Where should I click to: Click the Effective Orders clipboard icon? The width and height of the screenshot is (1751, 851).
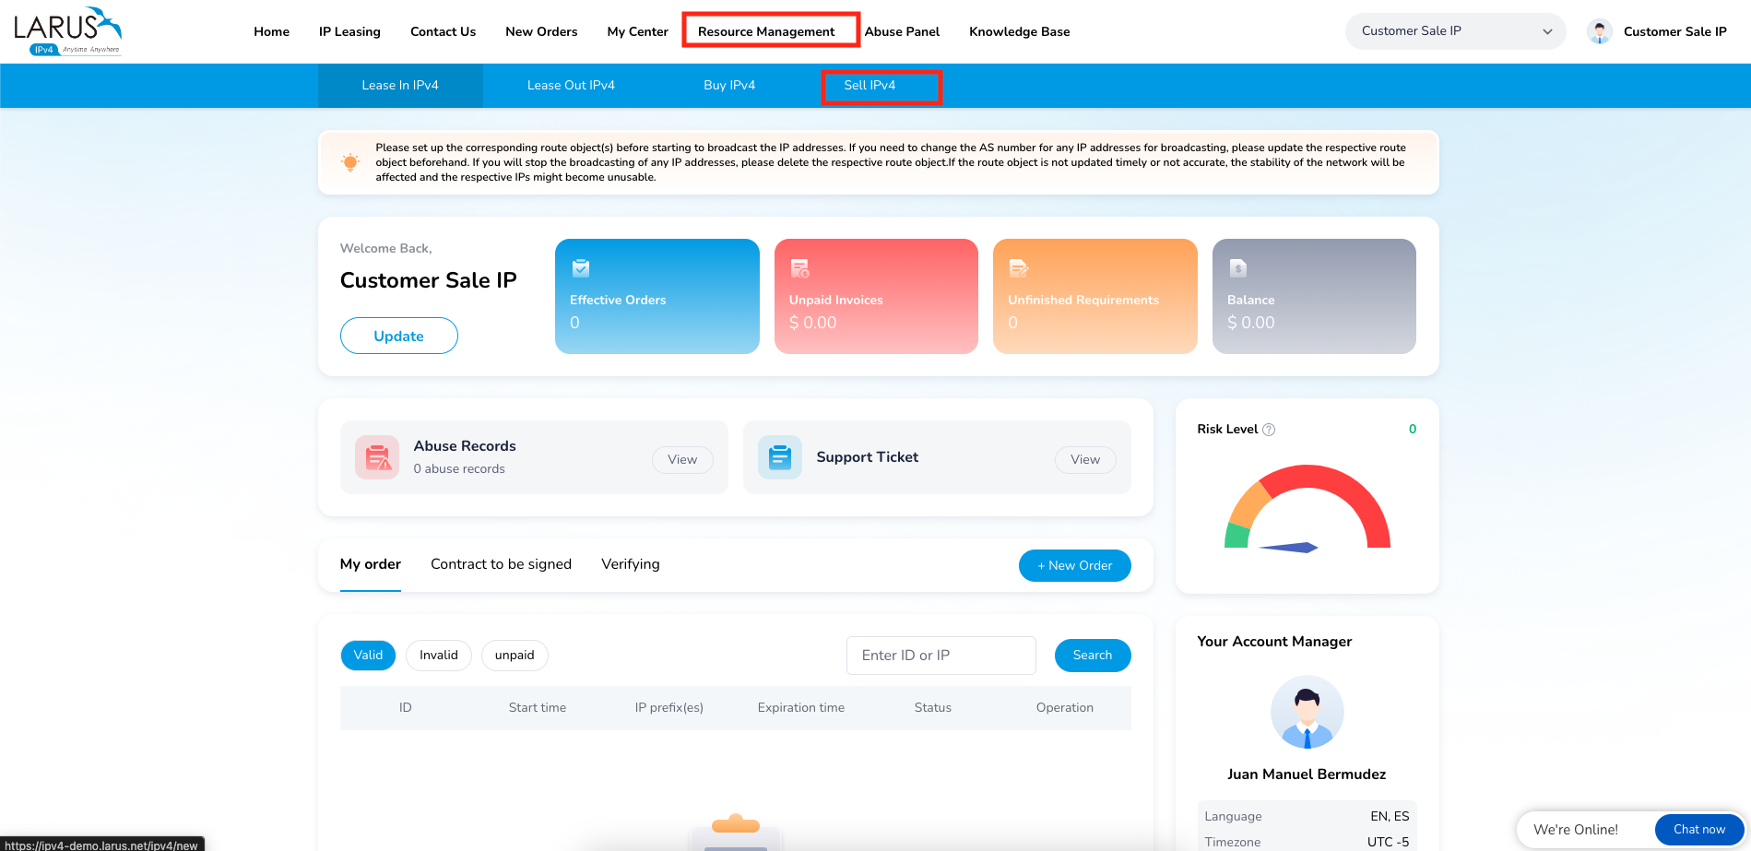point(581,268)
